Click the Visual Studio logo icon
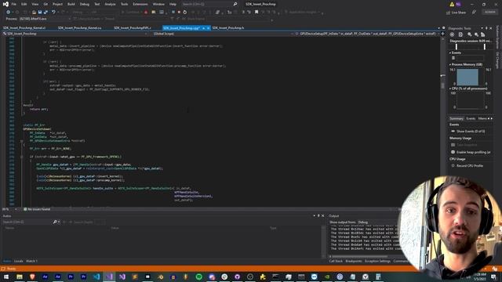The image size is (502, 282). pos(5,4)
